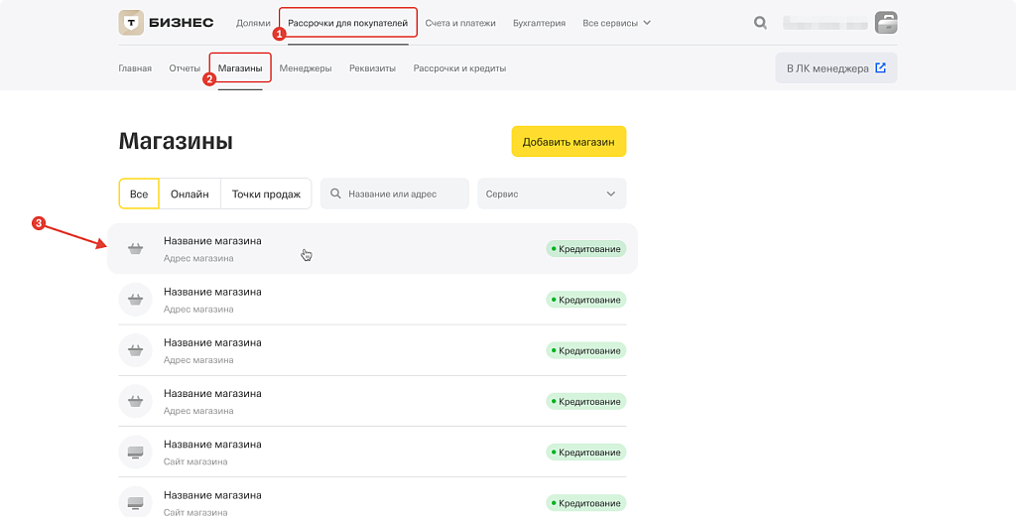Image resolution: width=1016 pixels, height=517 pixels.
Task: Click the external link icon in В ЛК менеджера
Action: 880,68
